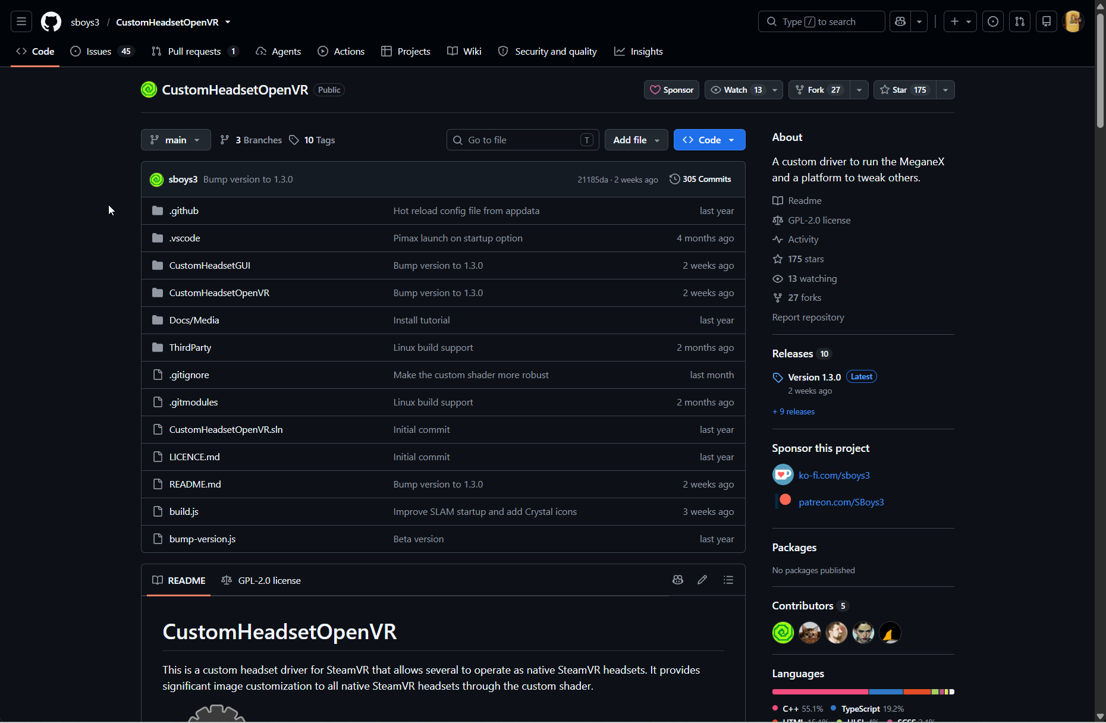Click the build.js file icon
1106x723 pixels.
[158, 512]
